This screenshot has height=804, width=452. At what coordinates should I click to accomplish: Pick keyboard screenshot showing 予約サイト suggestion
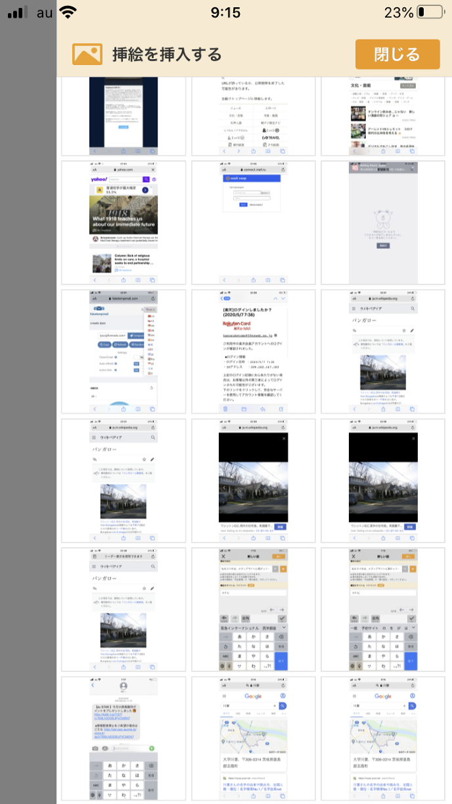pos(383,609)
